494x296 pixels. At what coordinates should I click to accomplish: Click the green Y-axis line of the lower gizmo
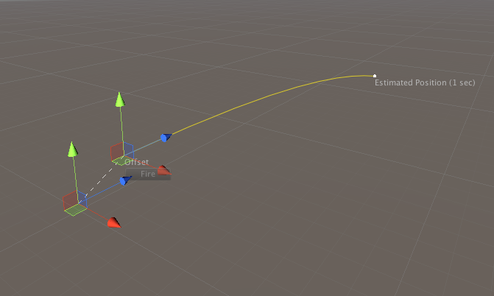[74, 177]
